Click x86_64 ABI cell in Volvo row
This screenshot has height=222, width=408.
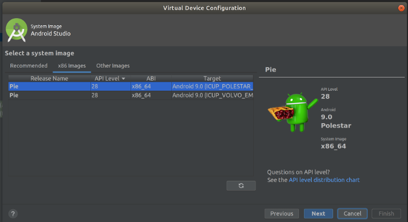pos(151,95)
